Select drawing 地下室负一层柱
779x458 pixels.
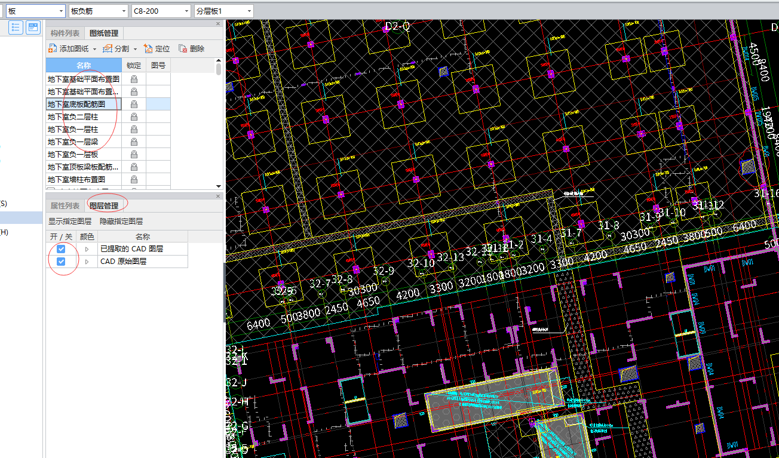[x=84, y=129]
